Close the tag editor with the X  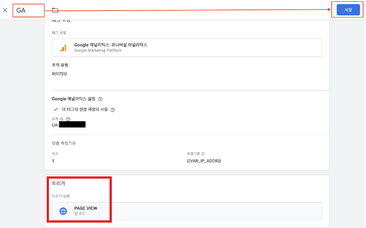pyautogui.click(x=5, y=10)
